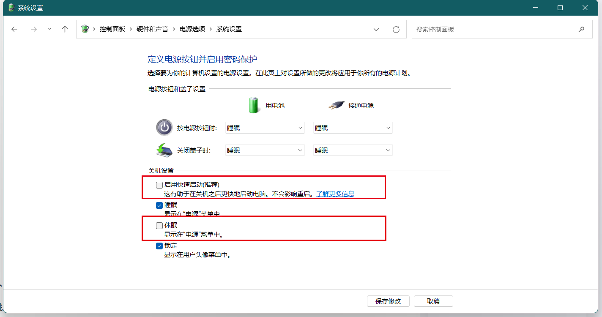Enable the 启用快速启动 checkbox
This screenshot has height=317, width=602.
[x=159, y=185]
